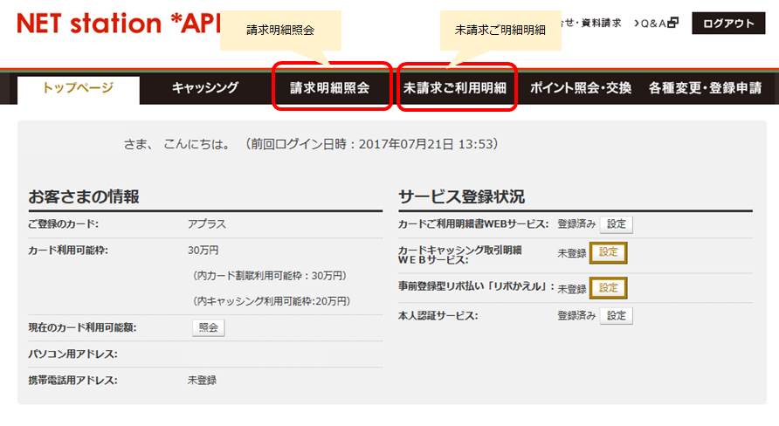Click 設定 for カードご利用明細書WEBサービス
The width and height of the screenshot is (779, 426).
coord(617,224)
